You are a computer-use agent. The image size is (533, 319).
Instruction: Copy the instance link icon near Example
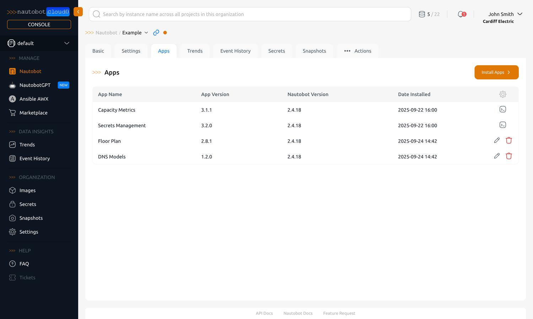coord(156,32)
